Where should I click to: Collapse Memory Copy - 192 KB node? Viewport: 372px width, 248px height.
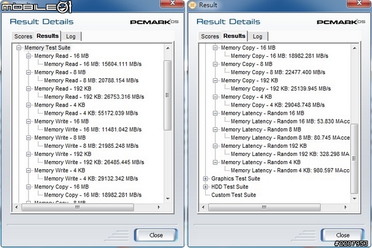(x=215, y=81)
